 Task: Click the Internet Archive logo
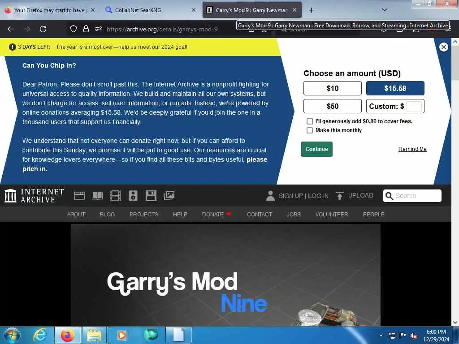(x=34, y=196)
